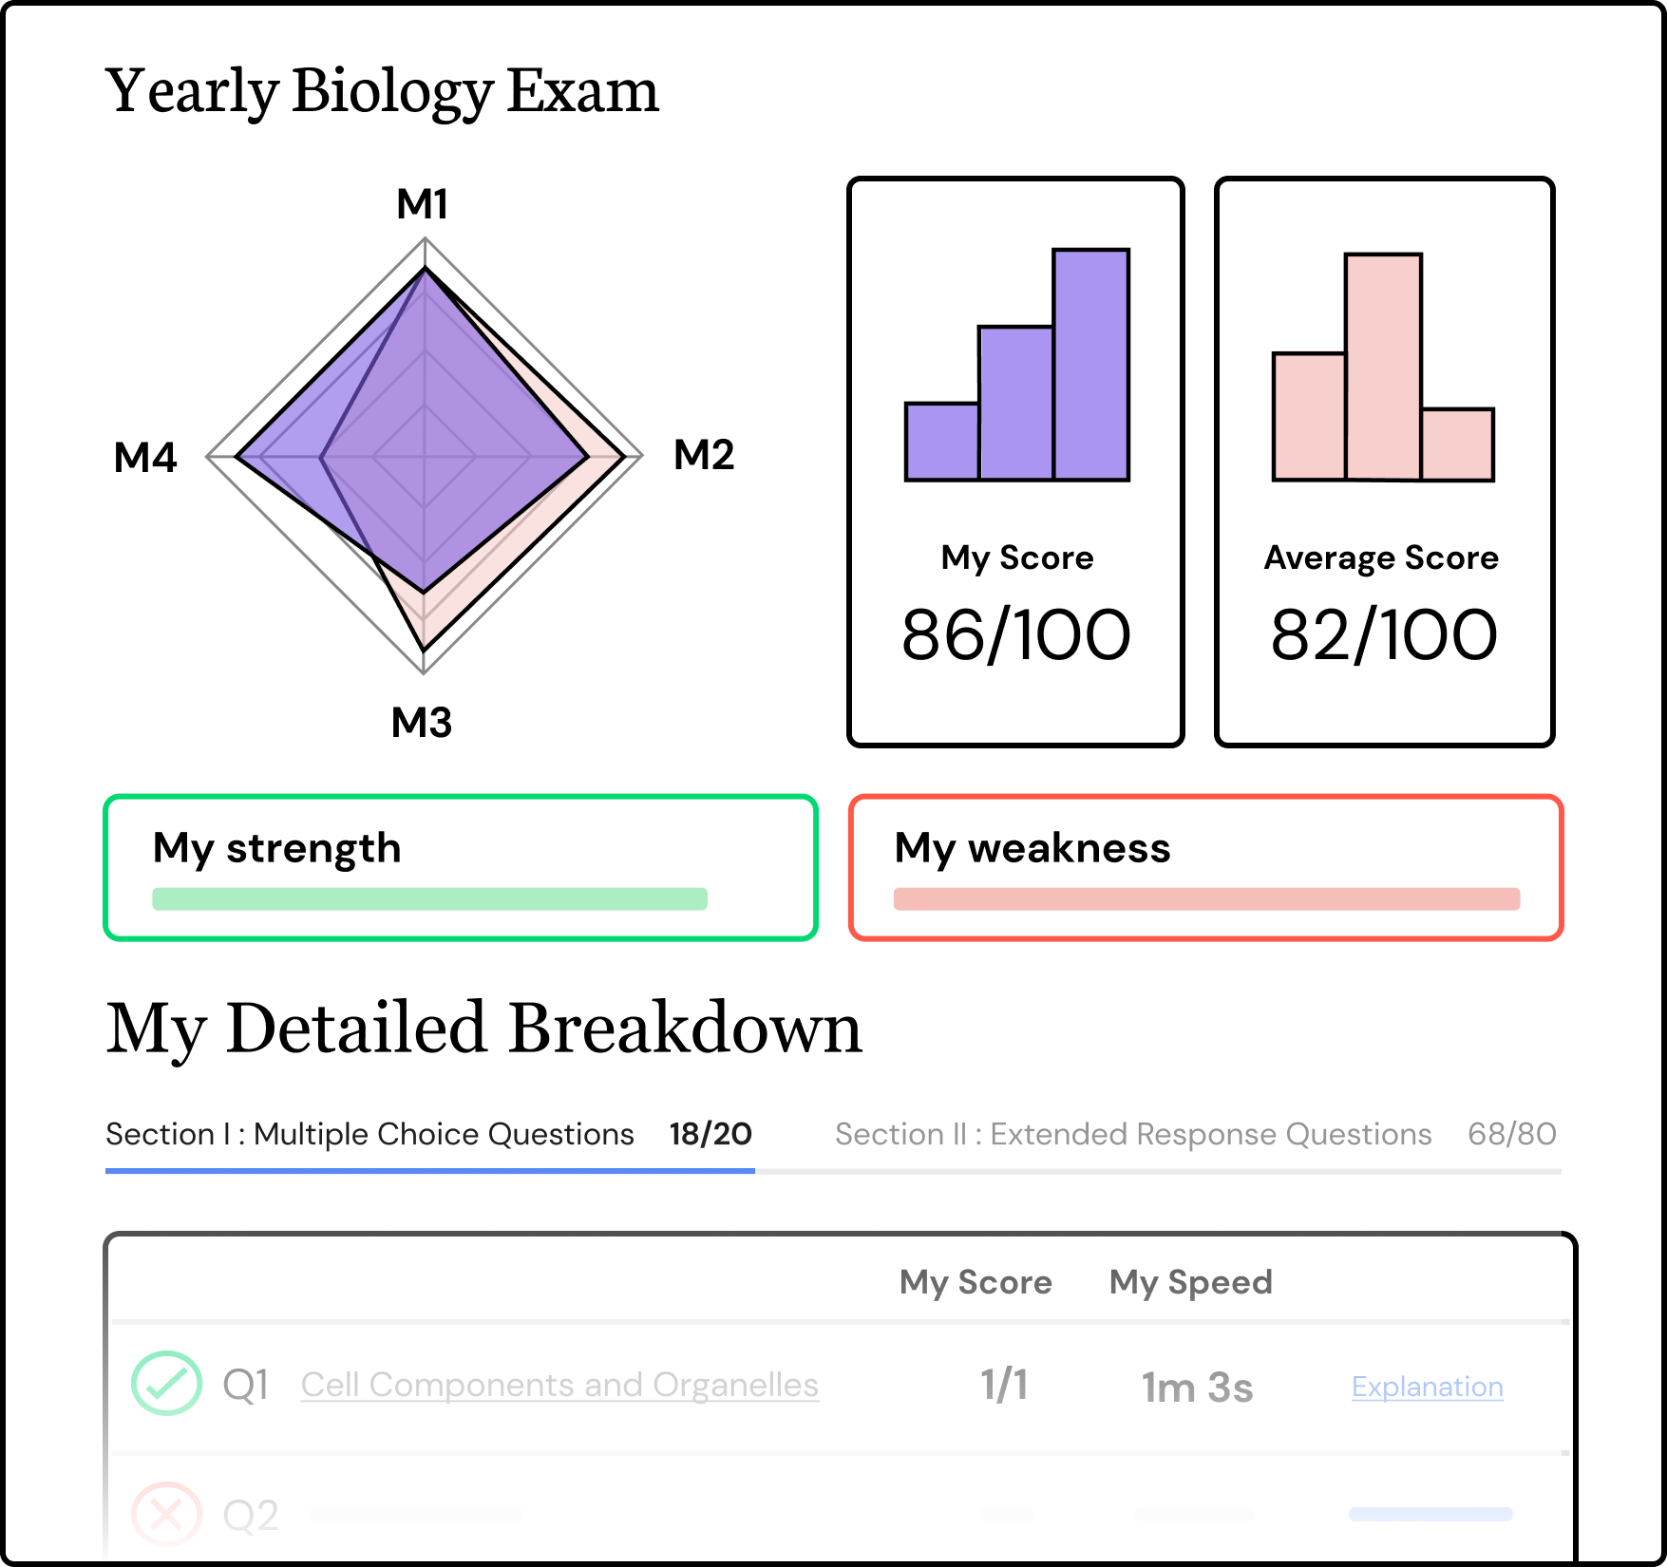Click the red My weakness bar

(1206, 898)
